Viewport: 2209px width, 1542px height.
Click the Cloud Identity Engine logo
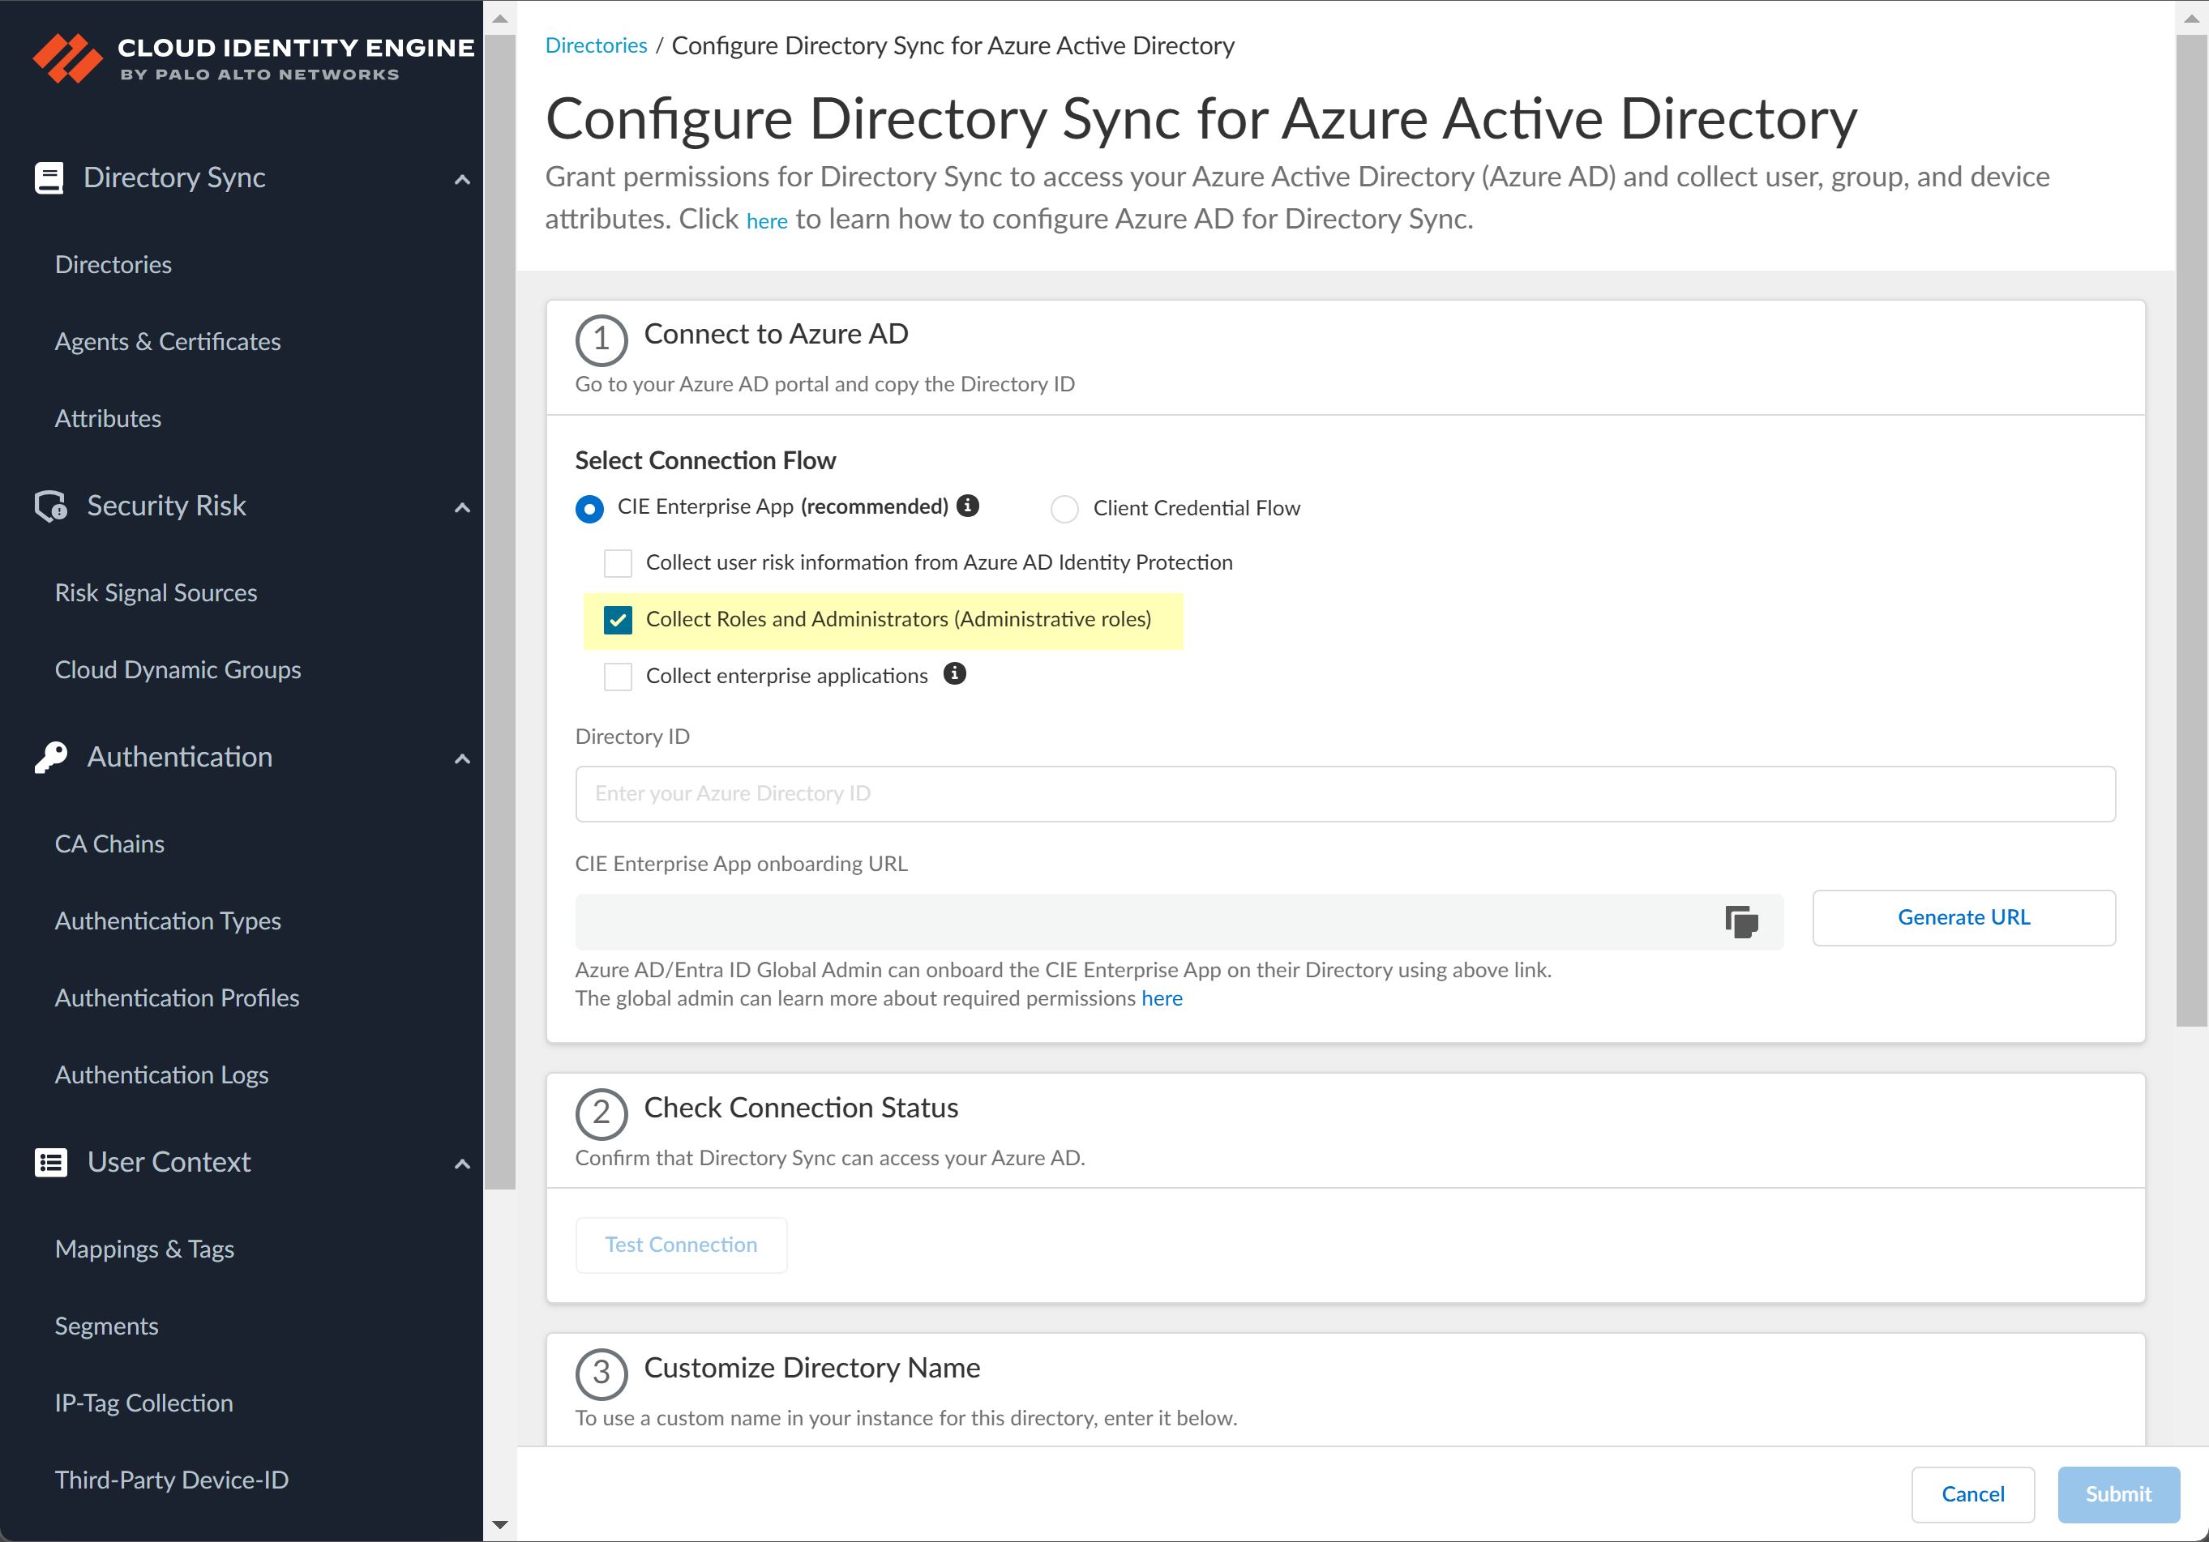coord(67,58)
